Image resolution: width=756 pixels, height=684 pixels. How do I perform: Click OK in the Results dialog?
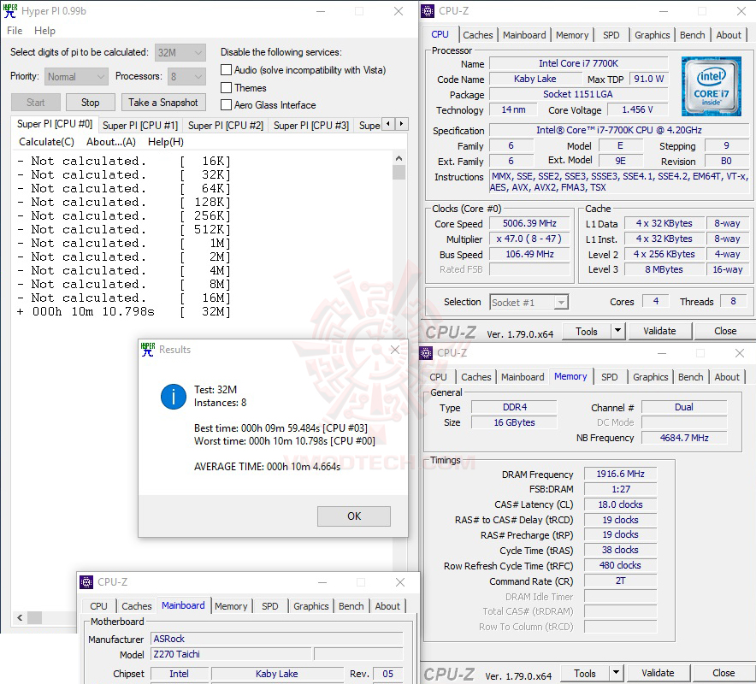point(354,516)
